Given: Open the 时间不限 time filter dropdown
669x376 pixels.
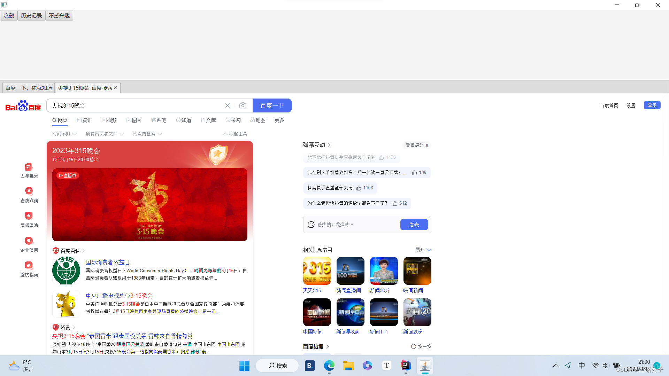Looking at the screenshot, I should pyautogui.click(x=64, y=134).
